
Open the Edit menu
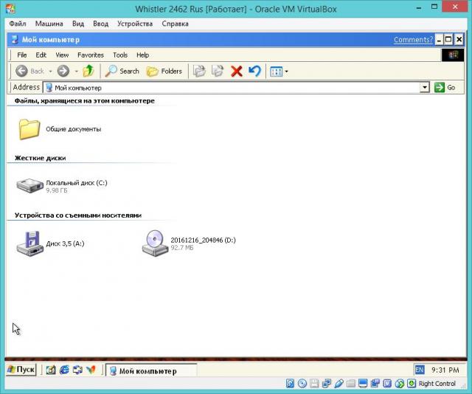click(x=41, y=55)
